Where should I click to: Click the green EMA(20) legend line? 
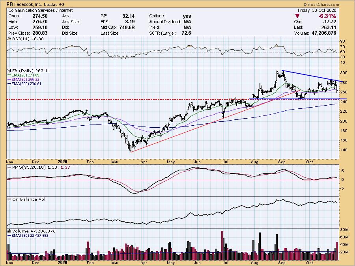(x=9, y=75)
